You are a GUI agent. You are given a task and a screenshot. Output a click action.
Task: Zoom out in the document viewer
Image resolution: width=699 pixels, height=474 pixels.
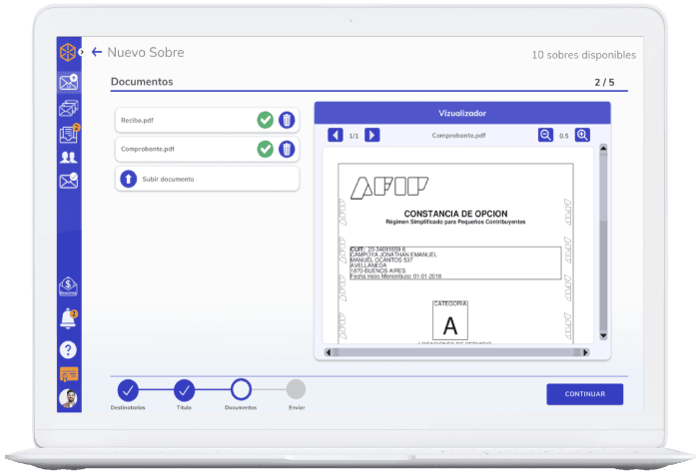pyautogui.click(x=545, y=135)
